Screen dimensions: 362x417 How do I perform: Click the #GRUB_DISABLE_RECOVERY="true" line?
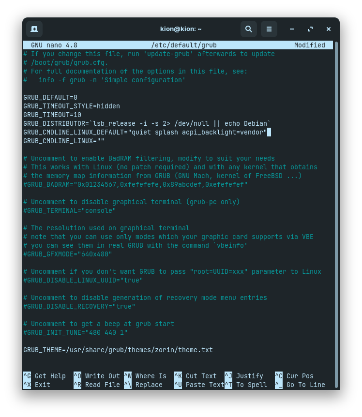79,307
